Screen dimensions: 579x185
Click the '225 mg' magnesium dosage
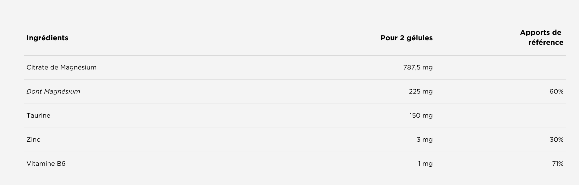coord(420,91)
